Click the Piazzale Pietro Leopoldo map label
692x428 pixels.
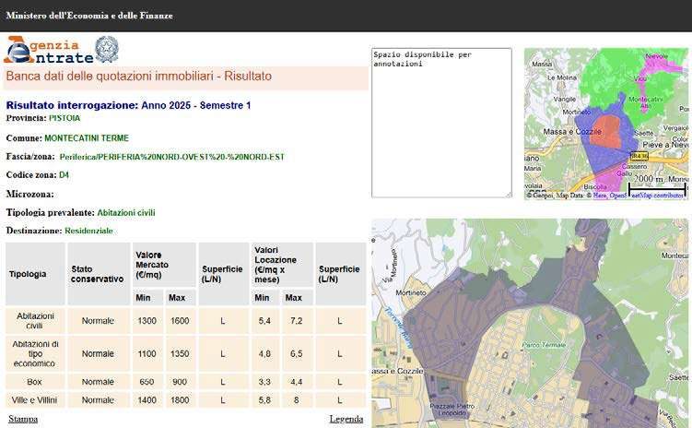tap(452, 410)
